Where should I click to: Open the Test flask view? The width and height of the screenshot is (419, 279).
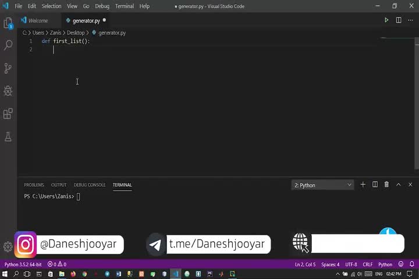[8, 137]
